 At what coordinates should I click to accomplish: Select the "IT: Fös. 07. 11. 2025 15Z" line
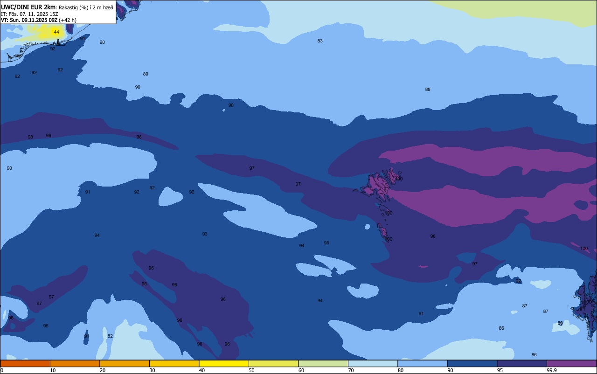coord(29,14)
